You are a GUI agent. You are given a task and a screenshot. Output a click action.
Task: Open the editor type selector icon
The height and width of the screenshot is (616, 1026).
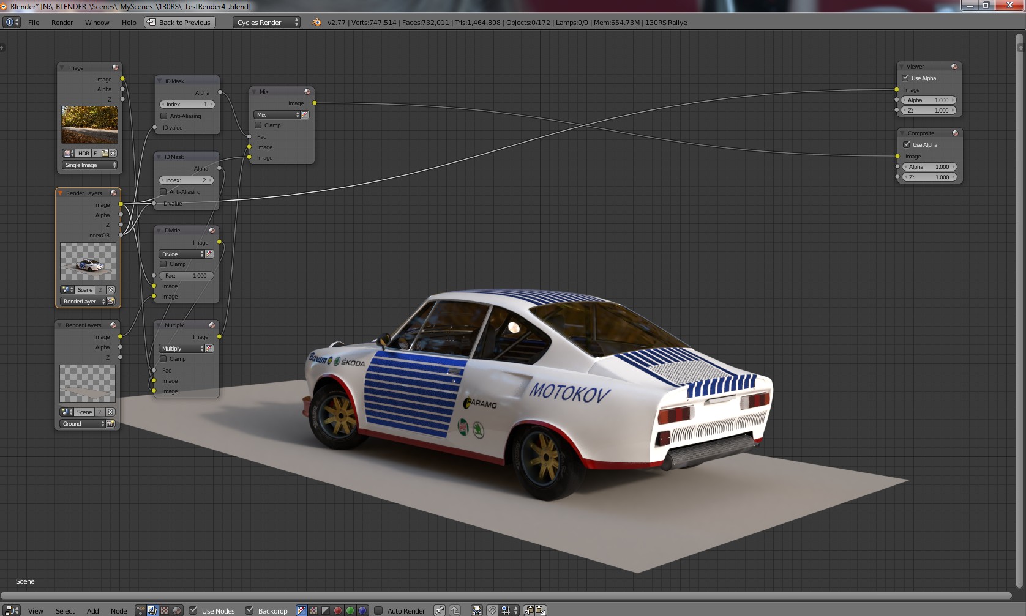[12, 610]
